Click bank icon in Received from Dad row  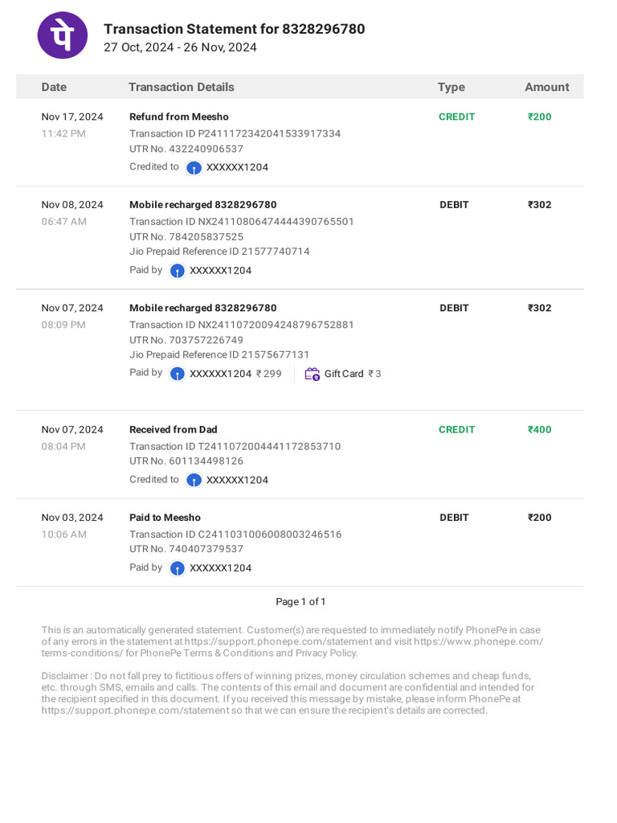(x=194, y=480)
